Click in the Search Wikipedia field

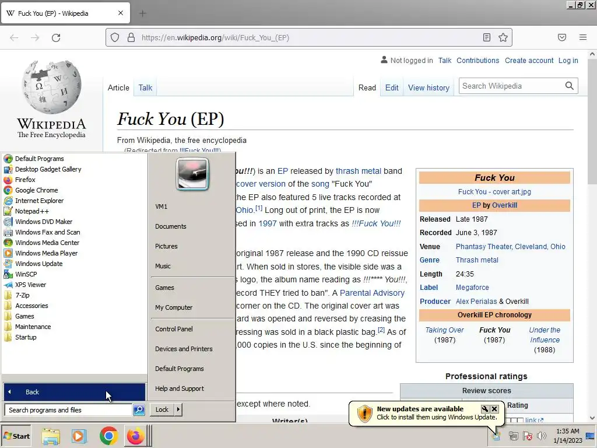[511, 86]
